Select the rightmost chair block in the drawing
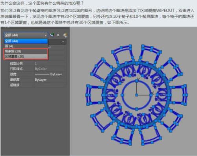This screenshot has width=197, height=156. [179, 95]
